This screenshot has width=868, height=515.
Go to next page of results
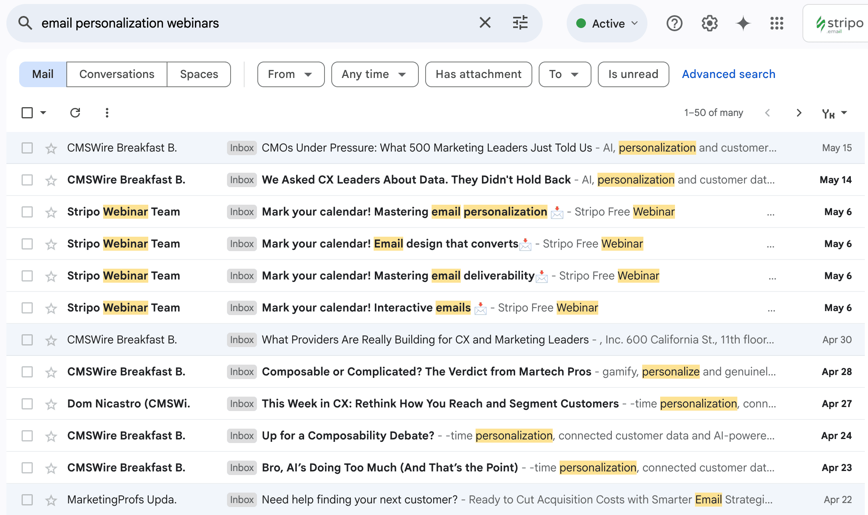798,113
